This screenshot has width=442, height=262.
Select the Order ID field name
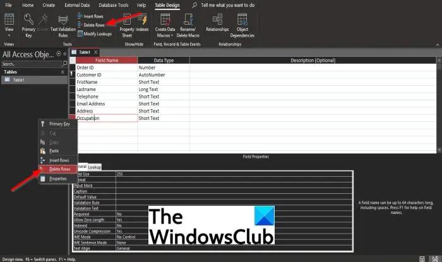107,68
